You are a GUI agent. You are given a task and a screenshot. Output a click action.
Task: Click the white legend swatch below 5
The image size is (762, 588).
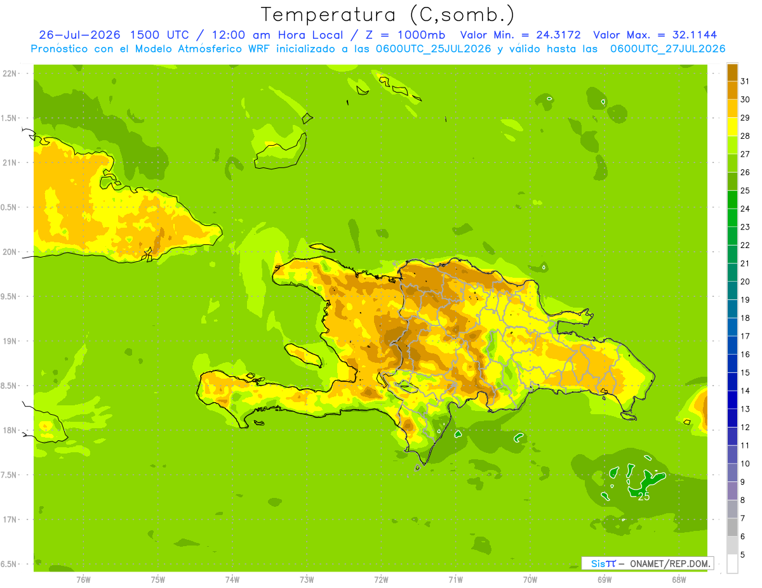tap(732, 564)
